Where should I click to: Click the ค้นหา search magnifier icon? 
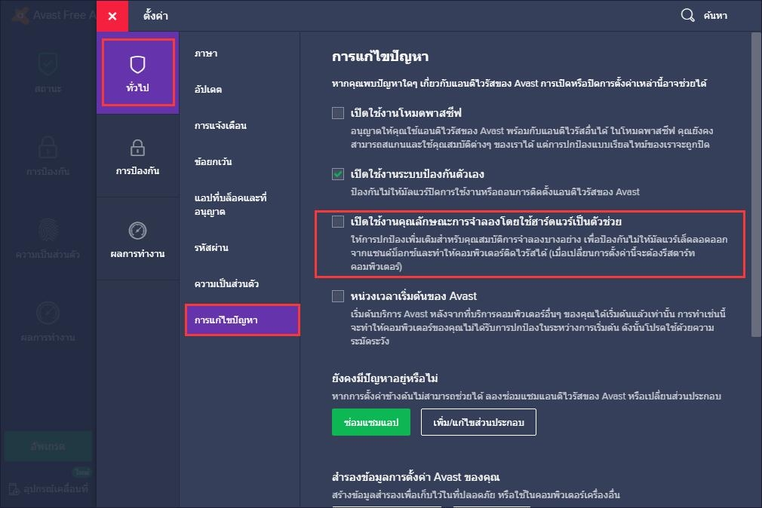(x=687, y=14)
